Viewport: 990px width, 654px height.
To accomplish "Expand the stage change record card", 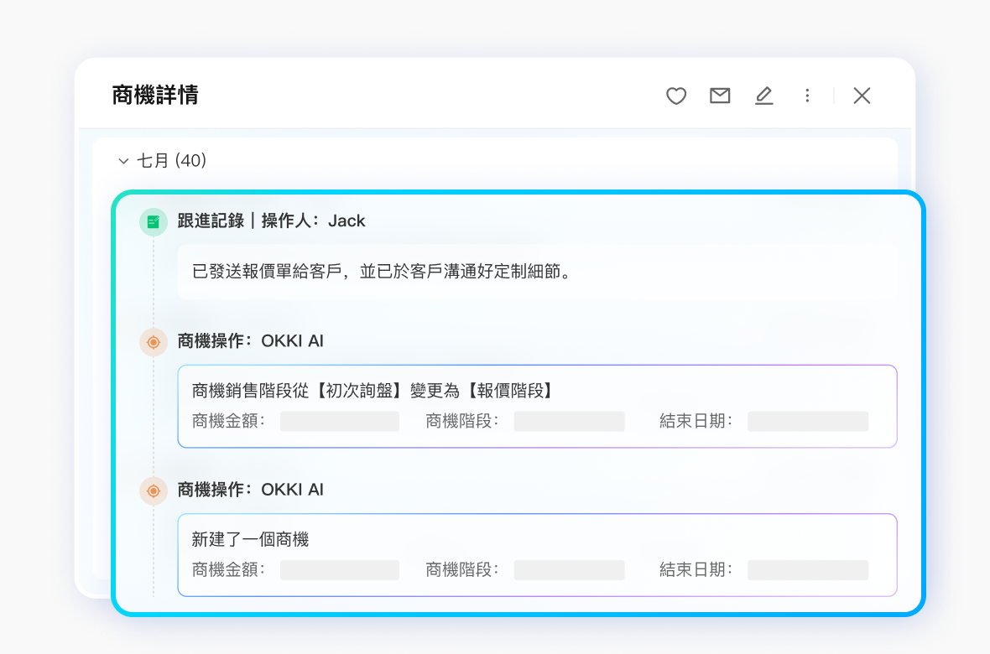I will 537,407.
